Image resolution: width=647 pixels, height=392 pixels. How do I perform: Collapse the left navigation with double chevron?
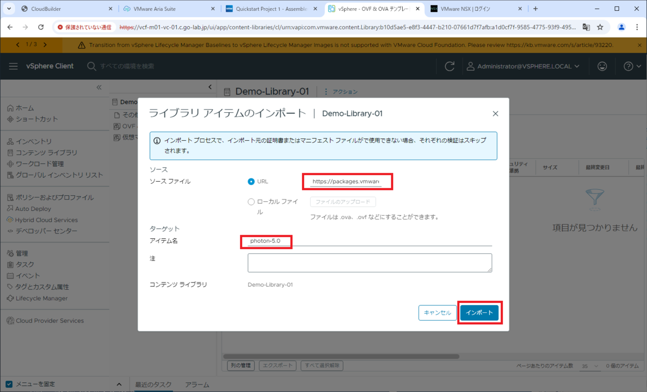coord(99,87)
